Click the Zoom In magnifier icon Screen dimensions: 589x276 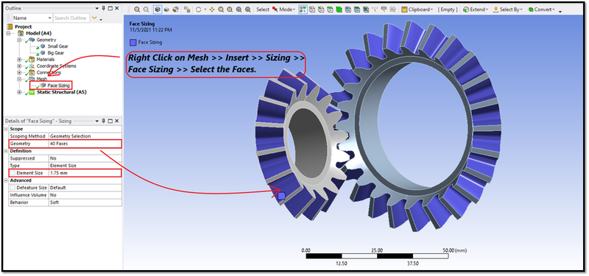click(x=137, y=10)
